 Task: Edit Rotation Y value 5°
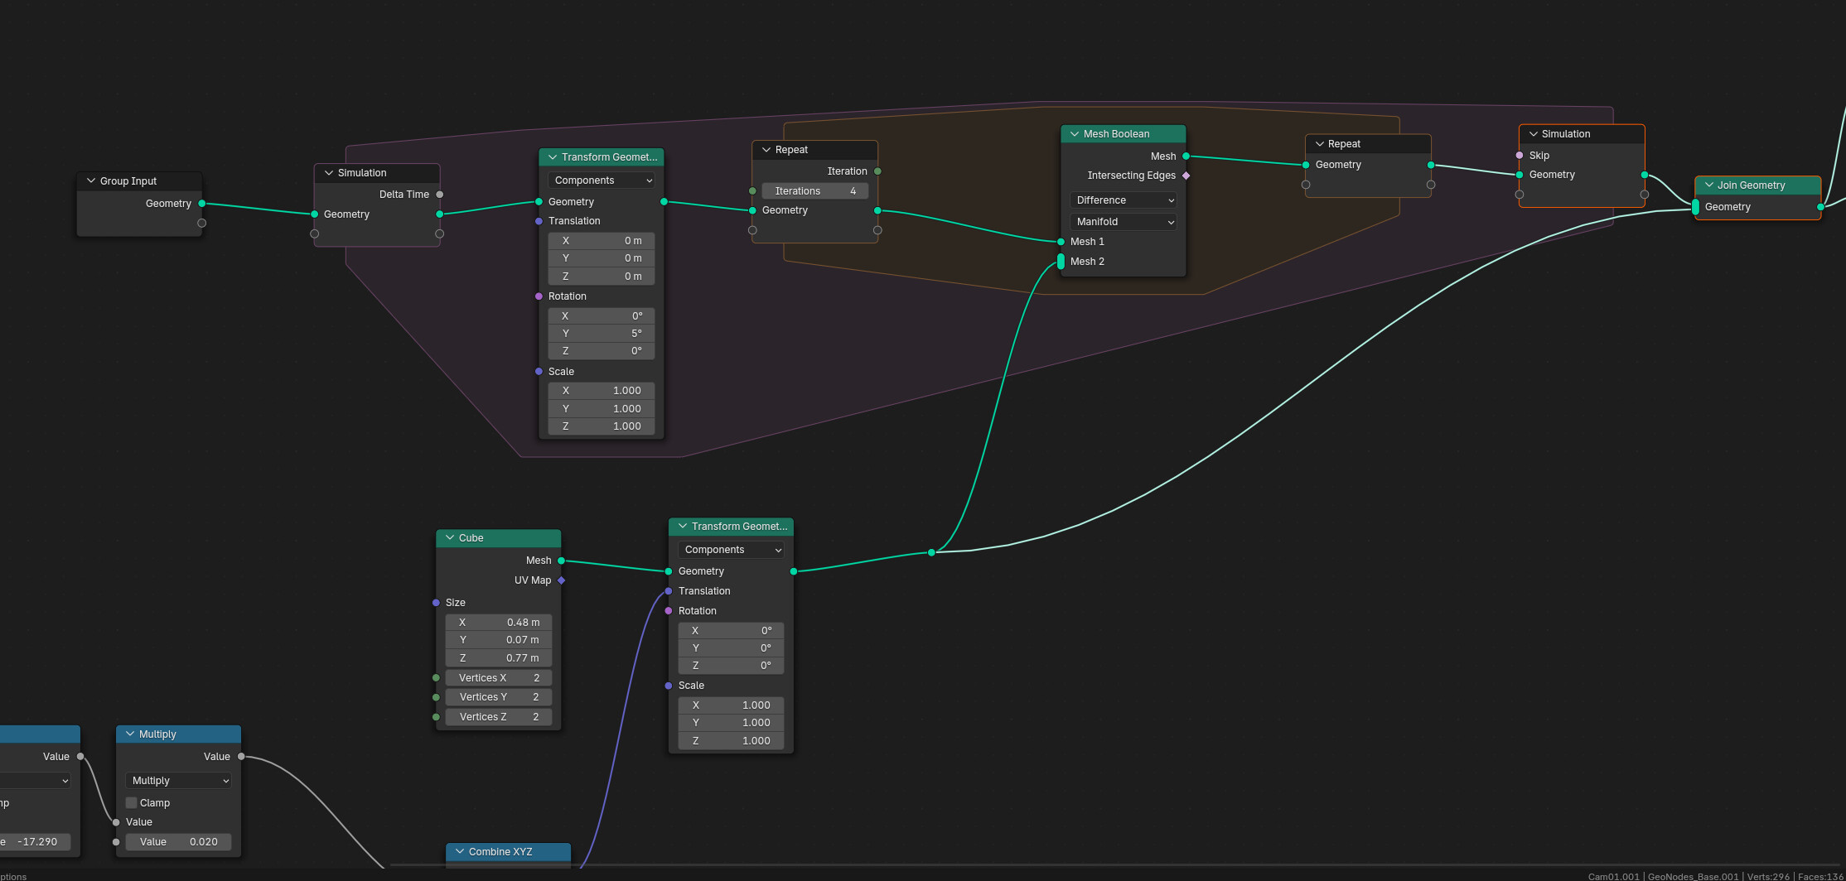(602, 334)
